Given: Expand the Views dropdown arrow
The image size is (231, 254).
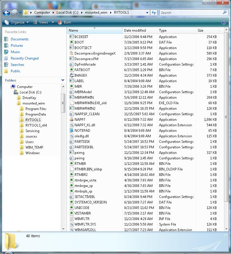Looking at the screenshot, I should (53, 22).
